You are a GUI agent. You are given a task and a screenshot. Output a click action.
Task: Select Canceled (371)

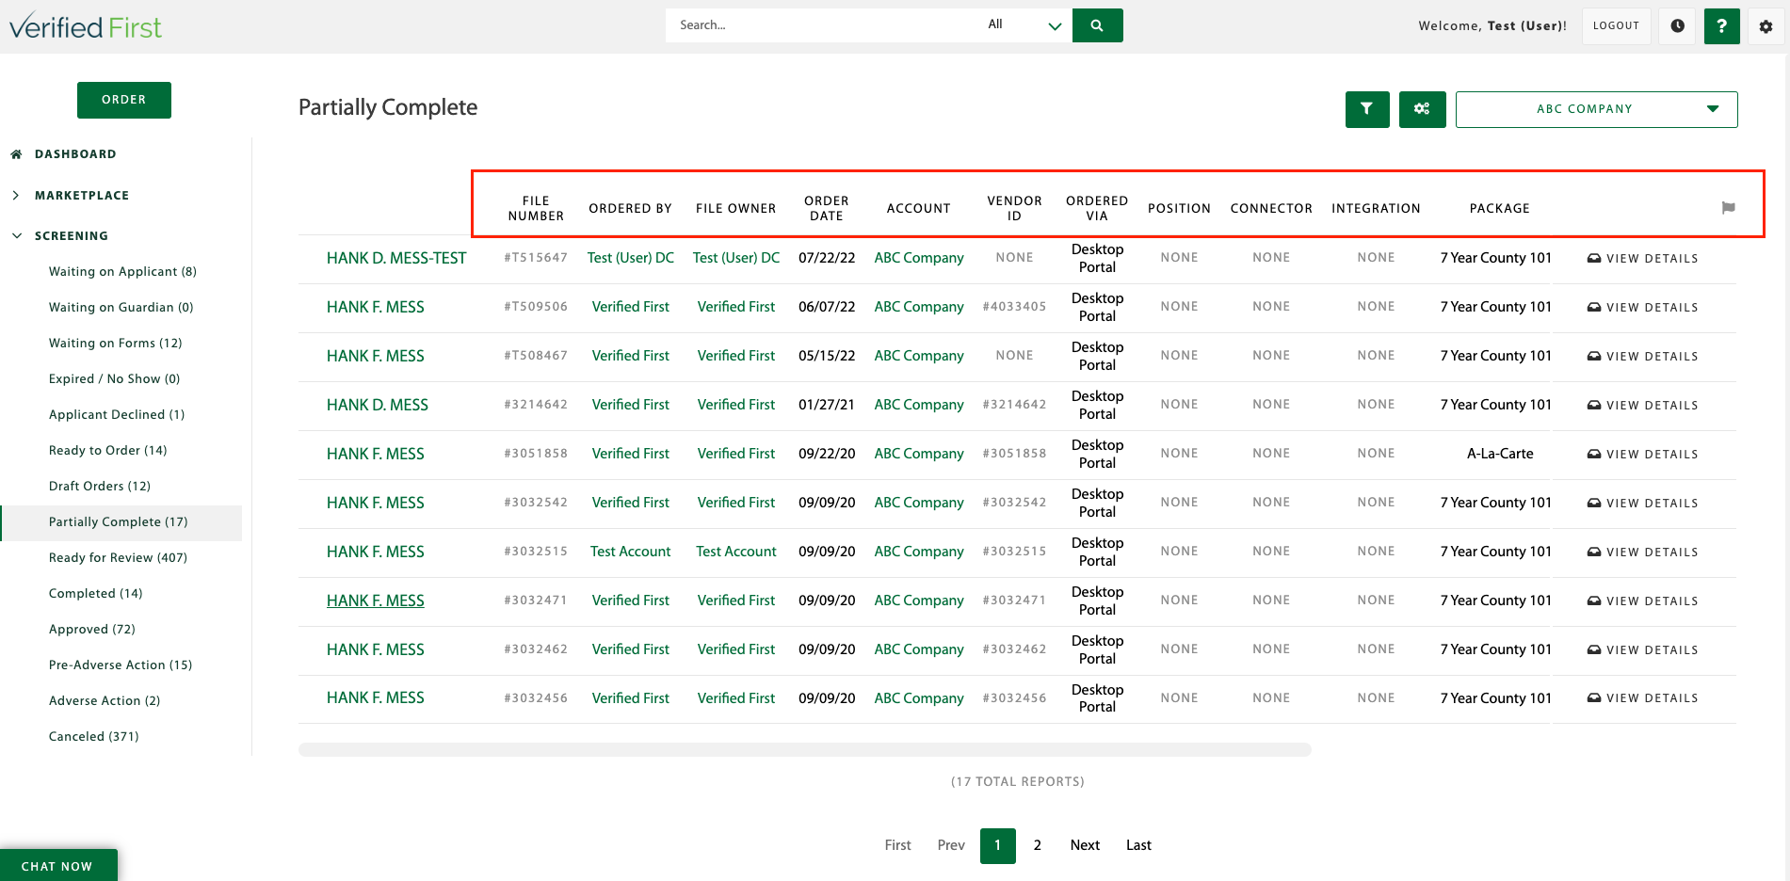pyautogui.click(x=93, y=737)
